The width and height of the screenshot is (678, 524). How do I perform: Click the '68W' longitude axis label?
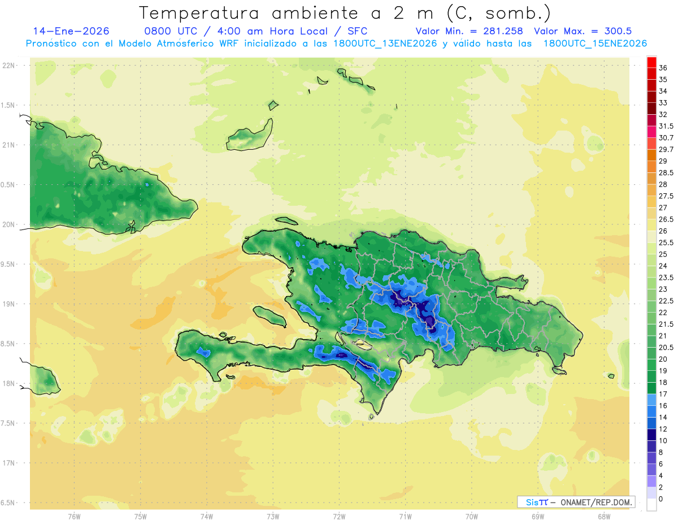(604, 517)
